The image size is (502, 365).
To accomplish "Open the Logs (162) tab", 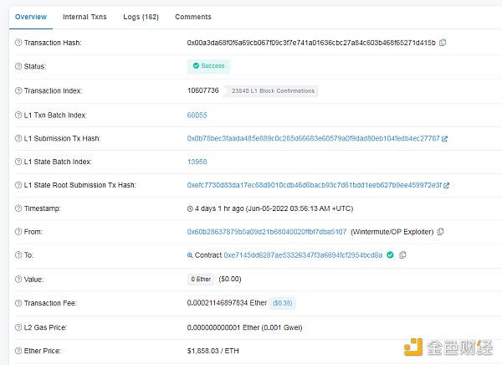I will [x=141, y=17].
